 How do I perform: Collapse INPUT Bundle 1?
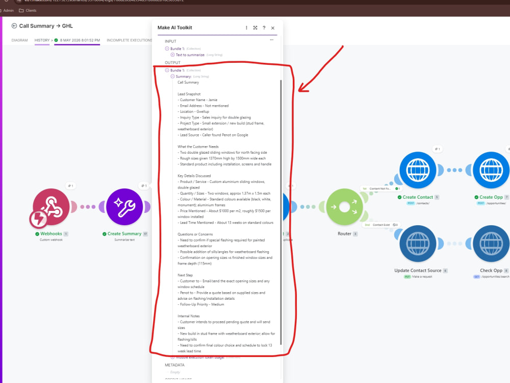167,49
